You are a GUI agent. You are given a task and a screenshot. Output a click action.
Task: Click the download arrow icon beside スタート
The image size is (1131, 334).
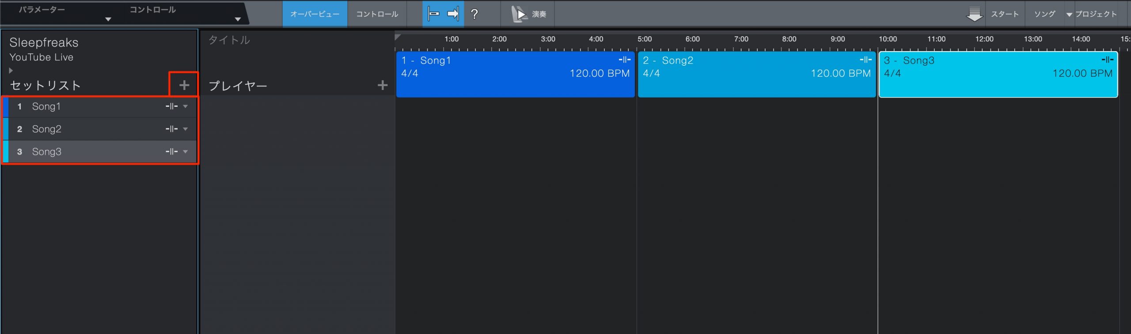974,14
